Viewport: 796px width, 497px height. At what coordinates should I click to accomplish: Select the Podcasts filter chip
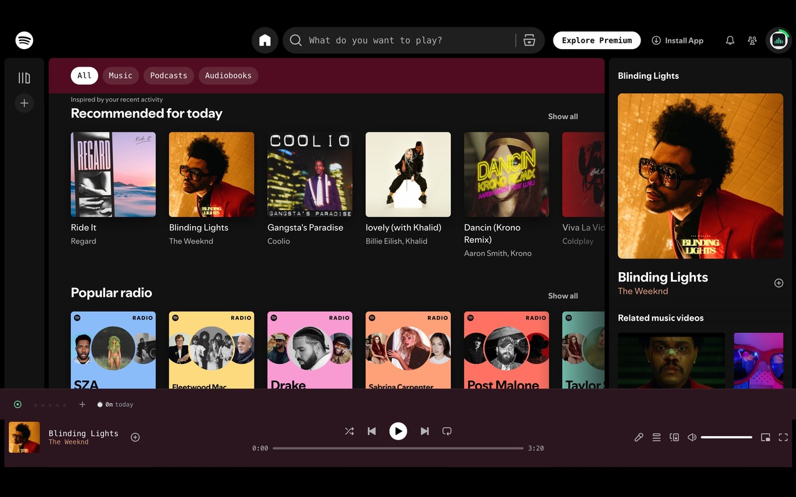pos(169,76)
